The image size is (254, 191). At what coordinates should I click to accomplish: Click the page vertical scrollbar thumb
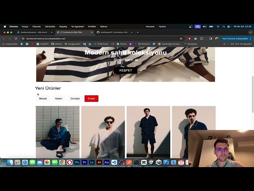coord(252,94)
